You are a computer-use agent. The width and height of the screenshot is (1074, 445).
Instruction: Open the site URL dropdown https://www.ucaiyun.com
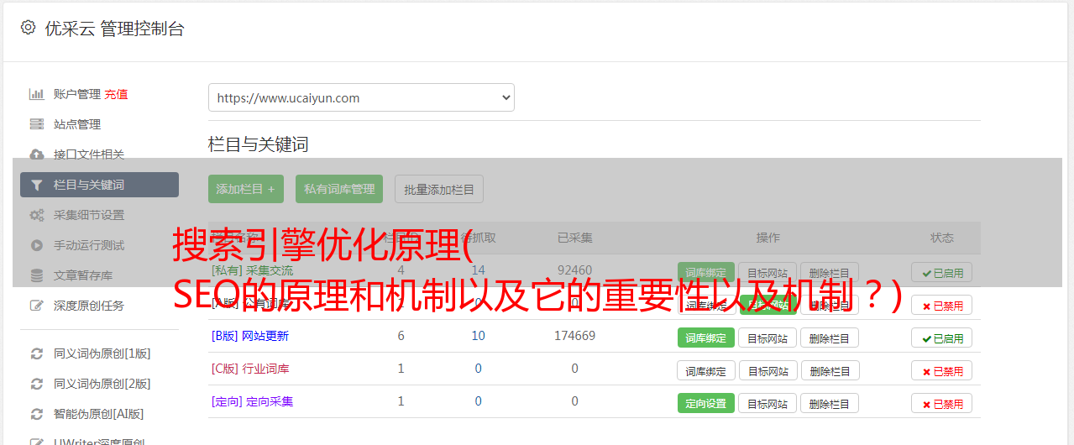361,97
